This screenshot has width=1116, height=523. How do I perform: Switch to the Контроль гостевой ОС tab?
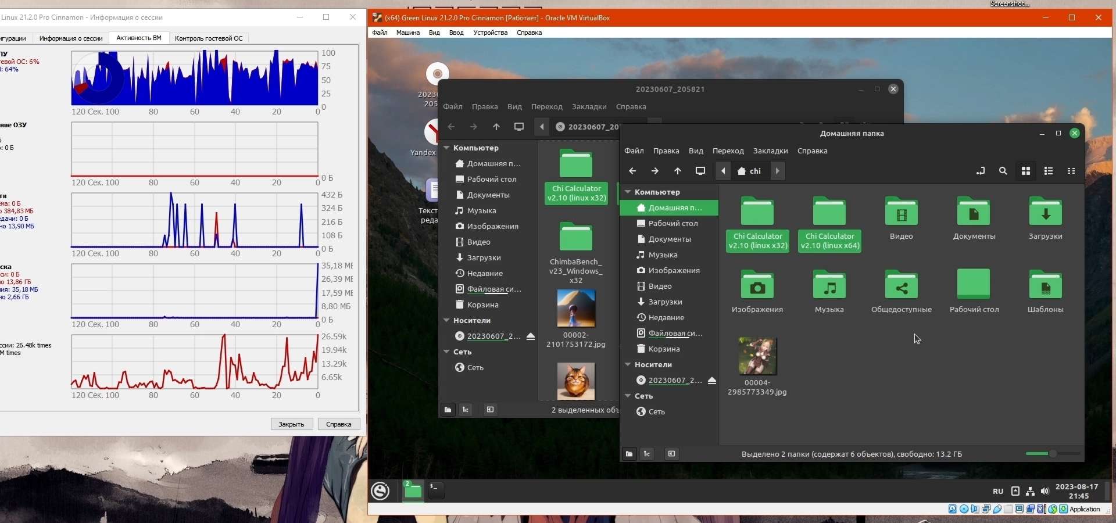tap(209, 38)
